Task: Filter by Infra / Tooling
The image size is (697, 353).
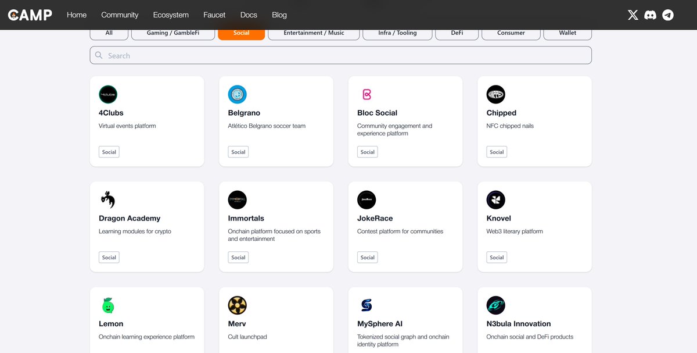Action: pyautogui.click(x=397, y=33)
